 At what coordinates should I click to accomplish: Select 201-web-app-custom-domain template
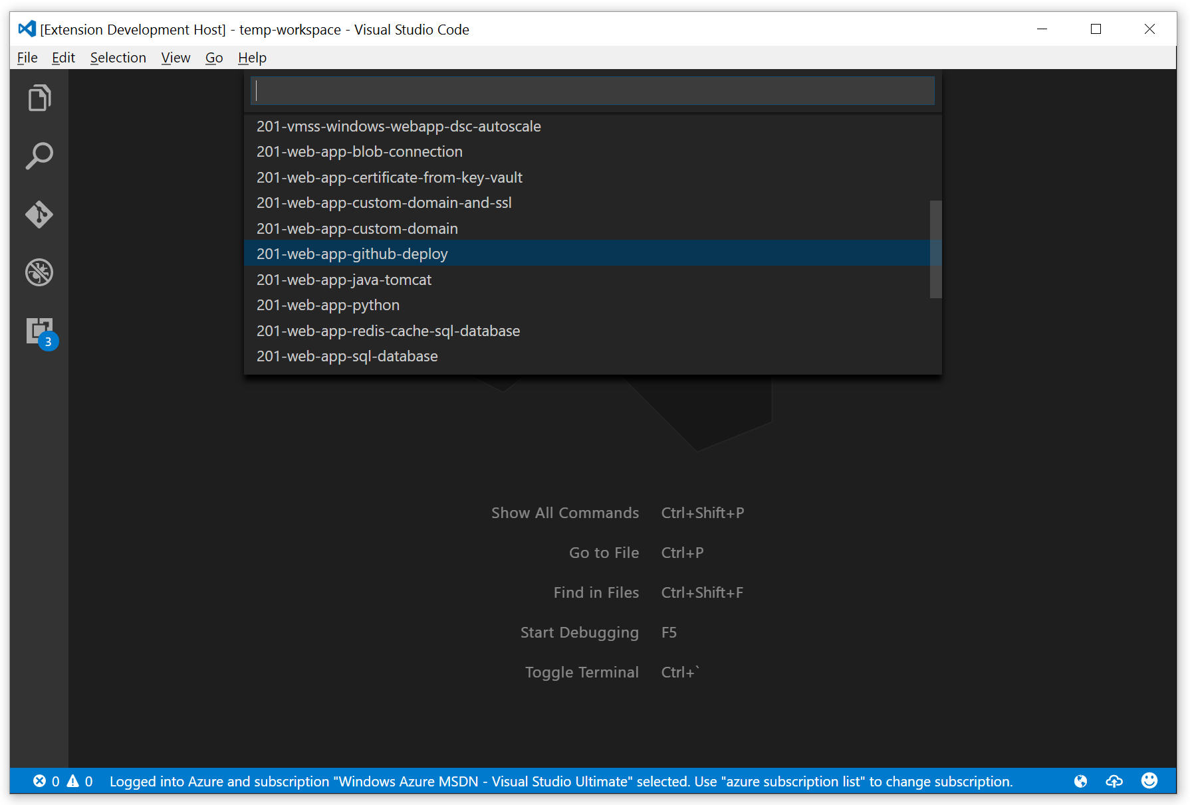click(x=586, y=228)
